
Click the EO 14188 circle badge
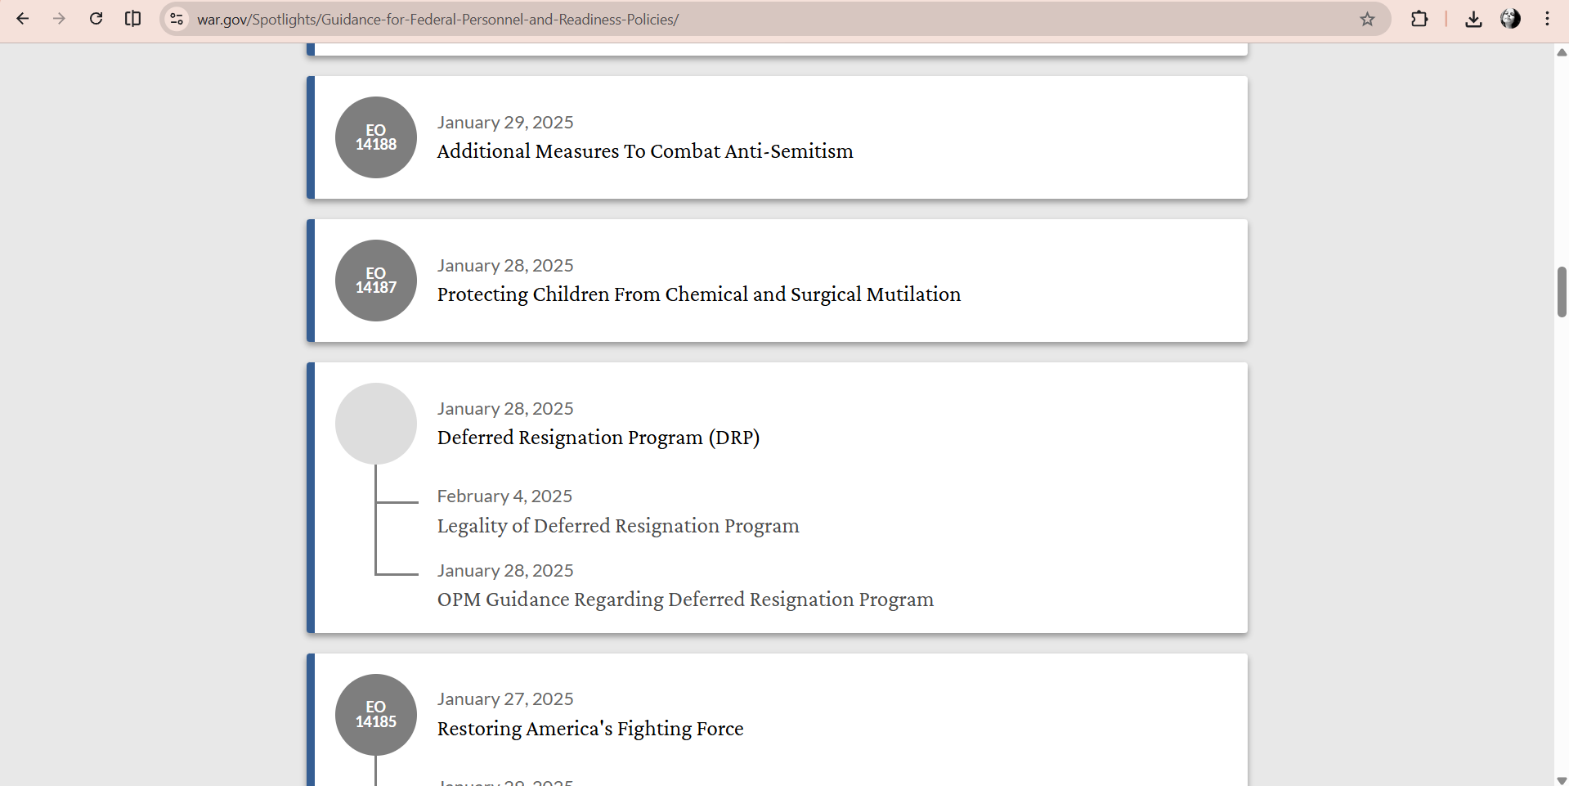click(376, 137)
